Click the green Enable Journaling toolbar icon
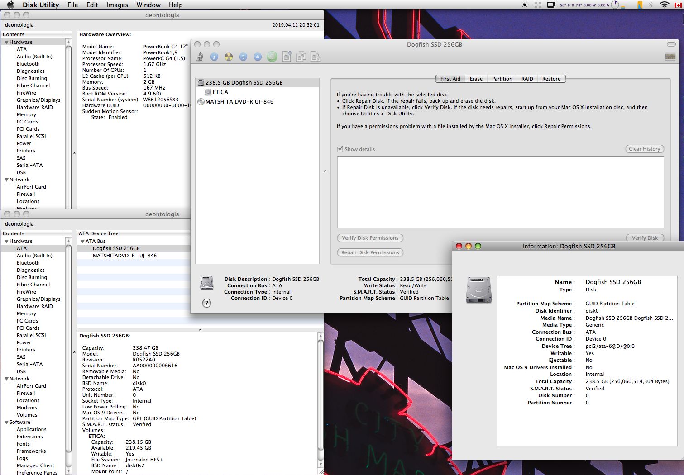This screenshot has height=475, width=684. tap(272, 57)
